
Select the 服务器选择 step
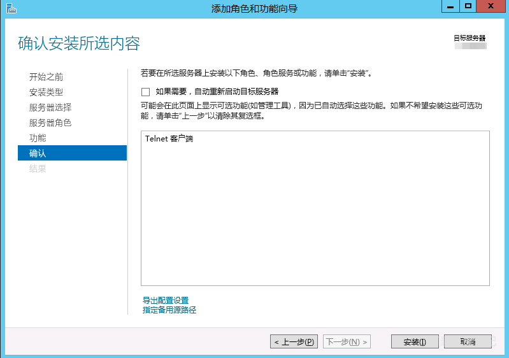click(50, 108)
